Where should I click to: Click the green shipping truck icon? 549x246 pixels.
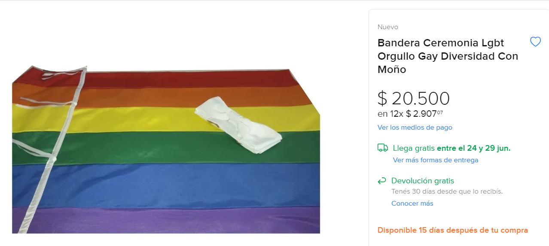point(382,148)
